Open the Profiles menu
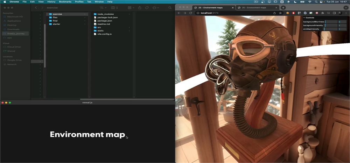350x163 pixels. [x=79, y=1]
